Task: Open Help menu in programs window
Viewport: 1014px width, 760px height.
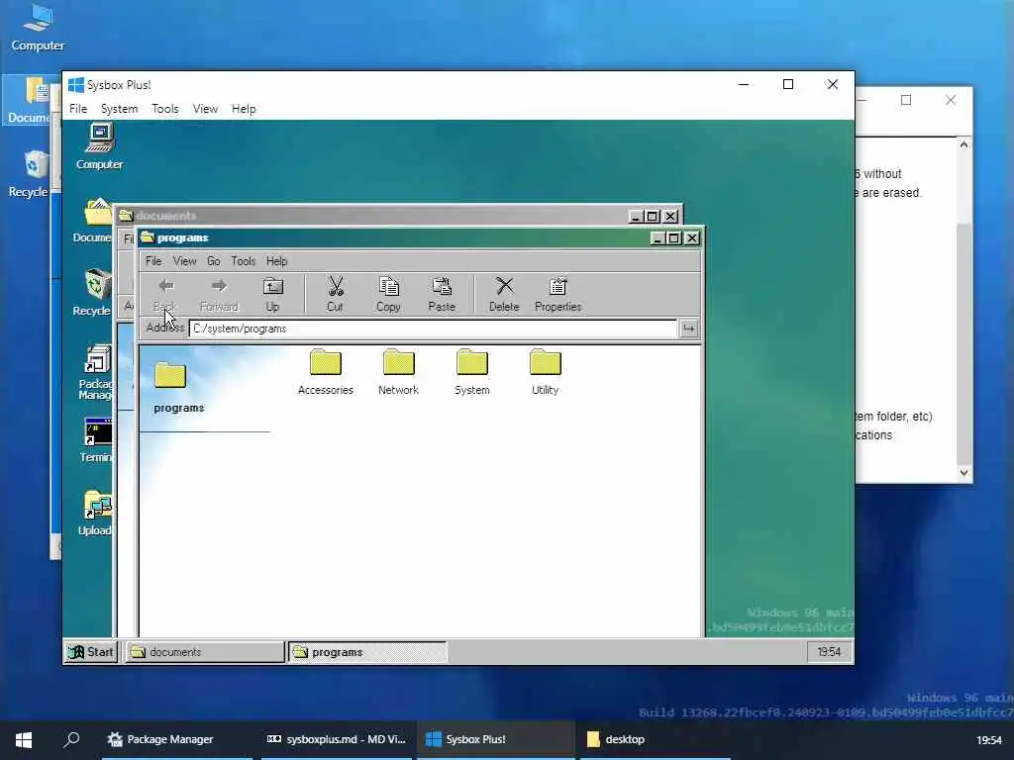Action: [x=277, y=261]
